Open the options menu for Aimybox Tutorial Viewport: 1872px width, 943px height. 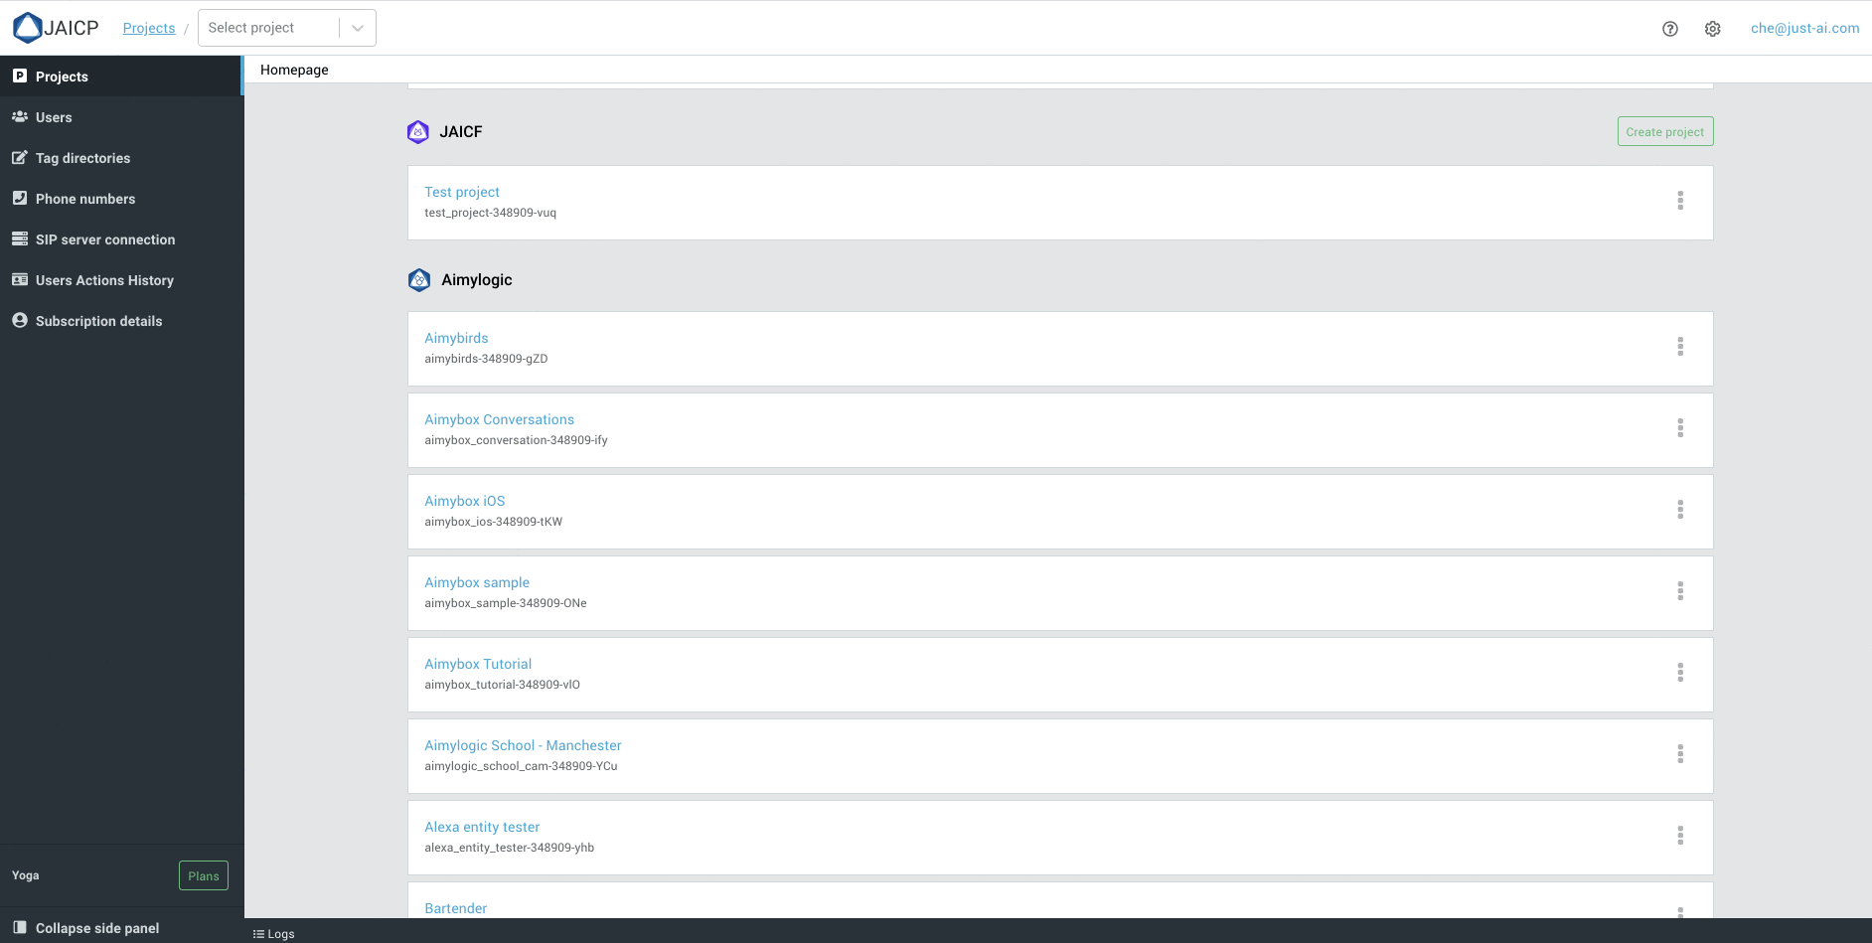[1680, 673]
